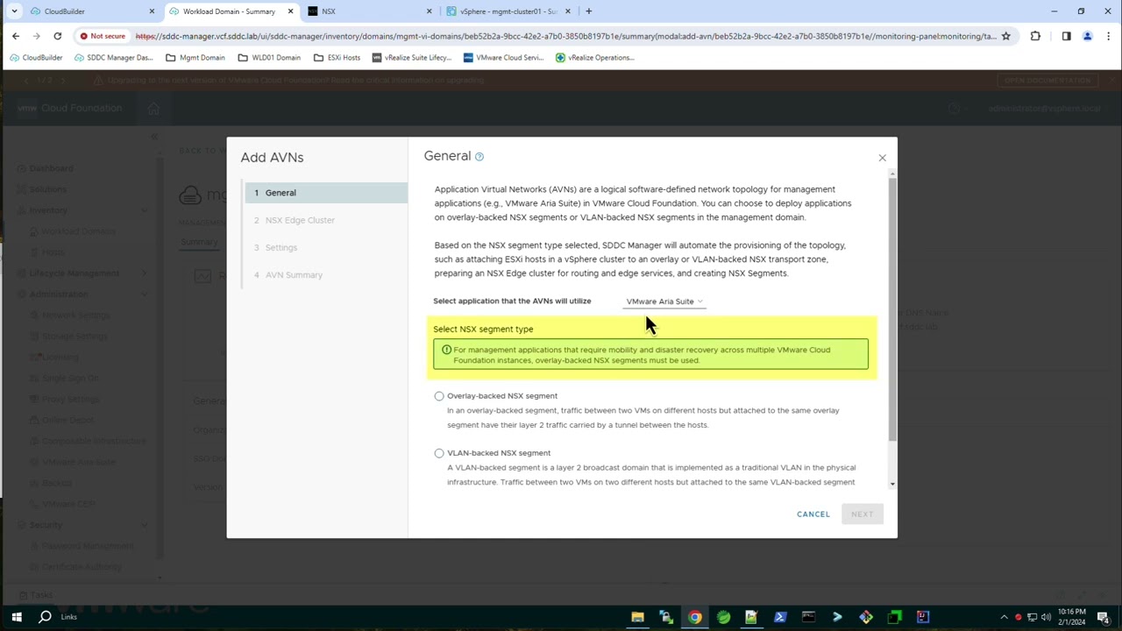Click the scrollbar down arrow in dialog

892,484
